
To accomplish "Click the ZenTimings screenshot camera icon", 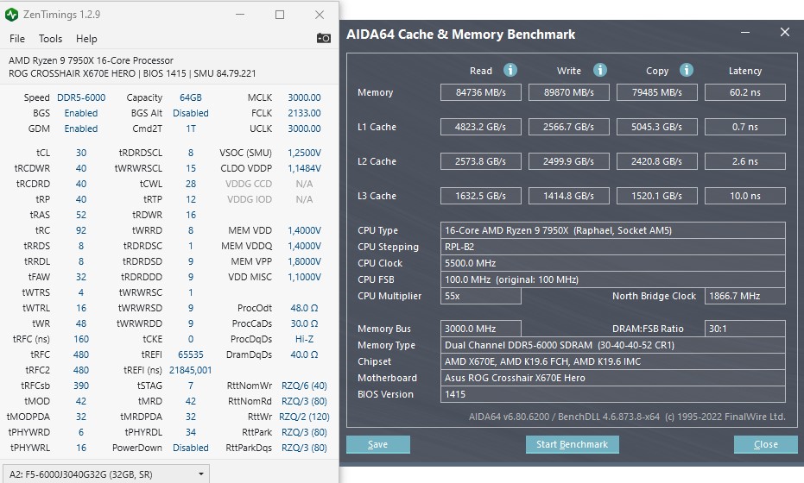I will coord(324,39).
